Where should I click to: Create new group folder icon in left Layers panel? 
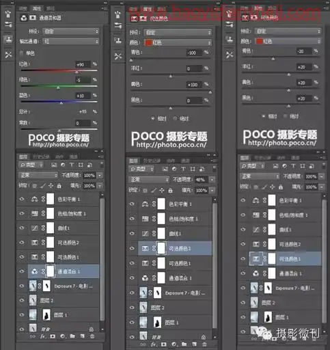(x=72, y=336)
